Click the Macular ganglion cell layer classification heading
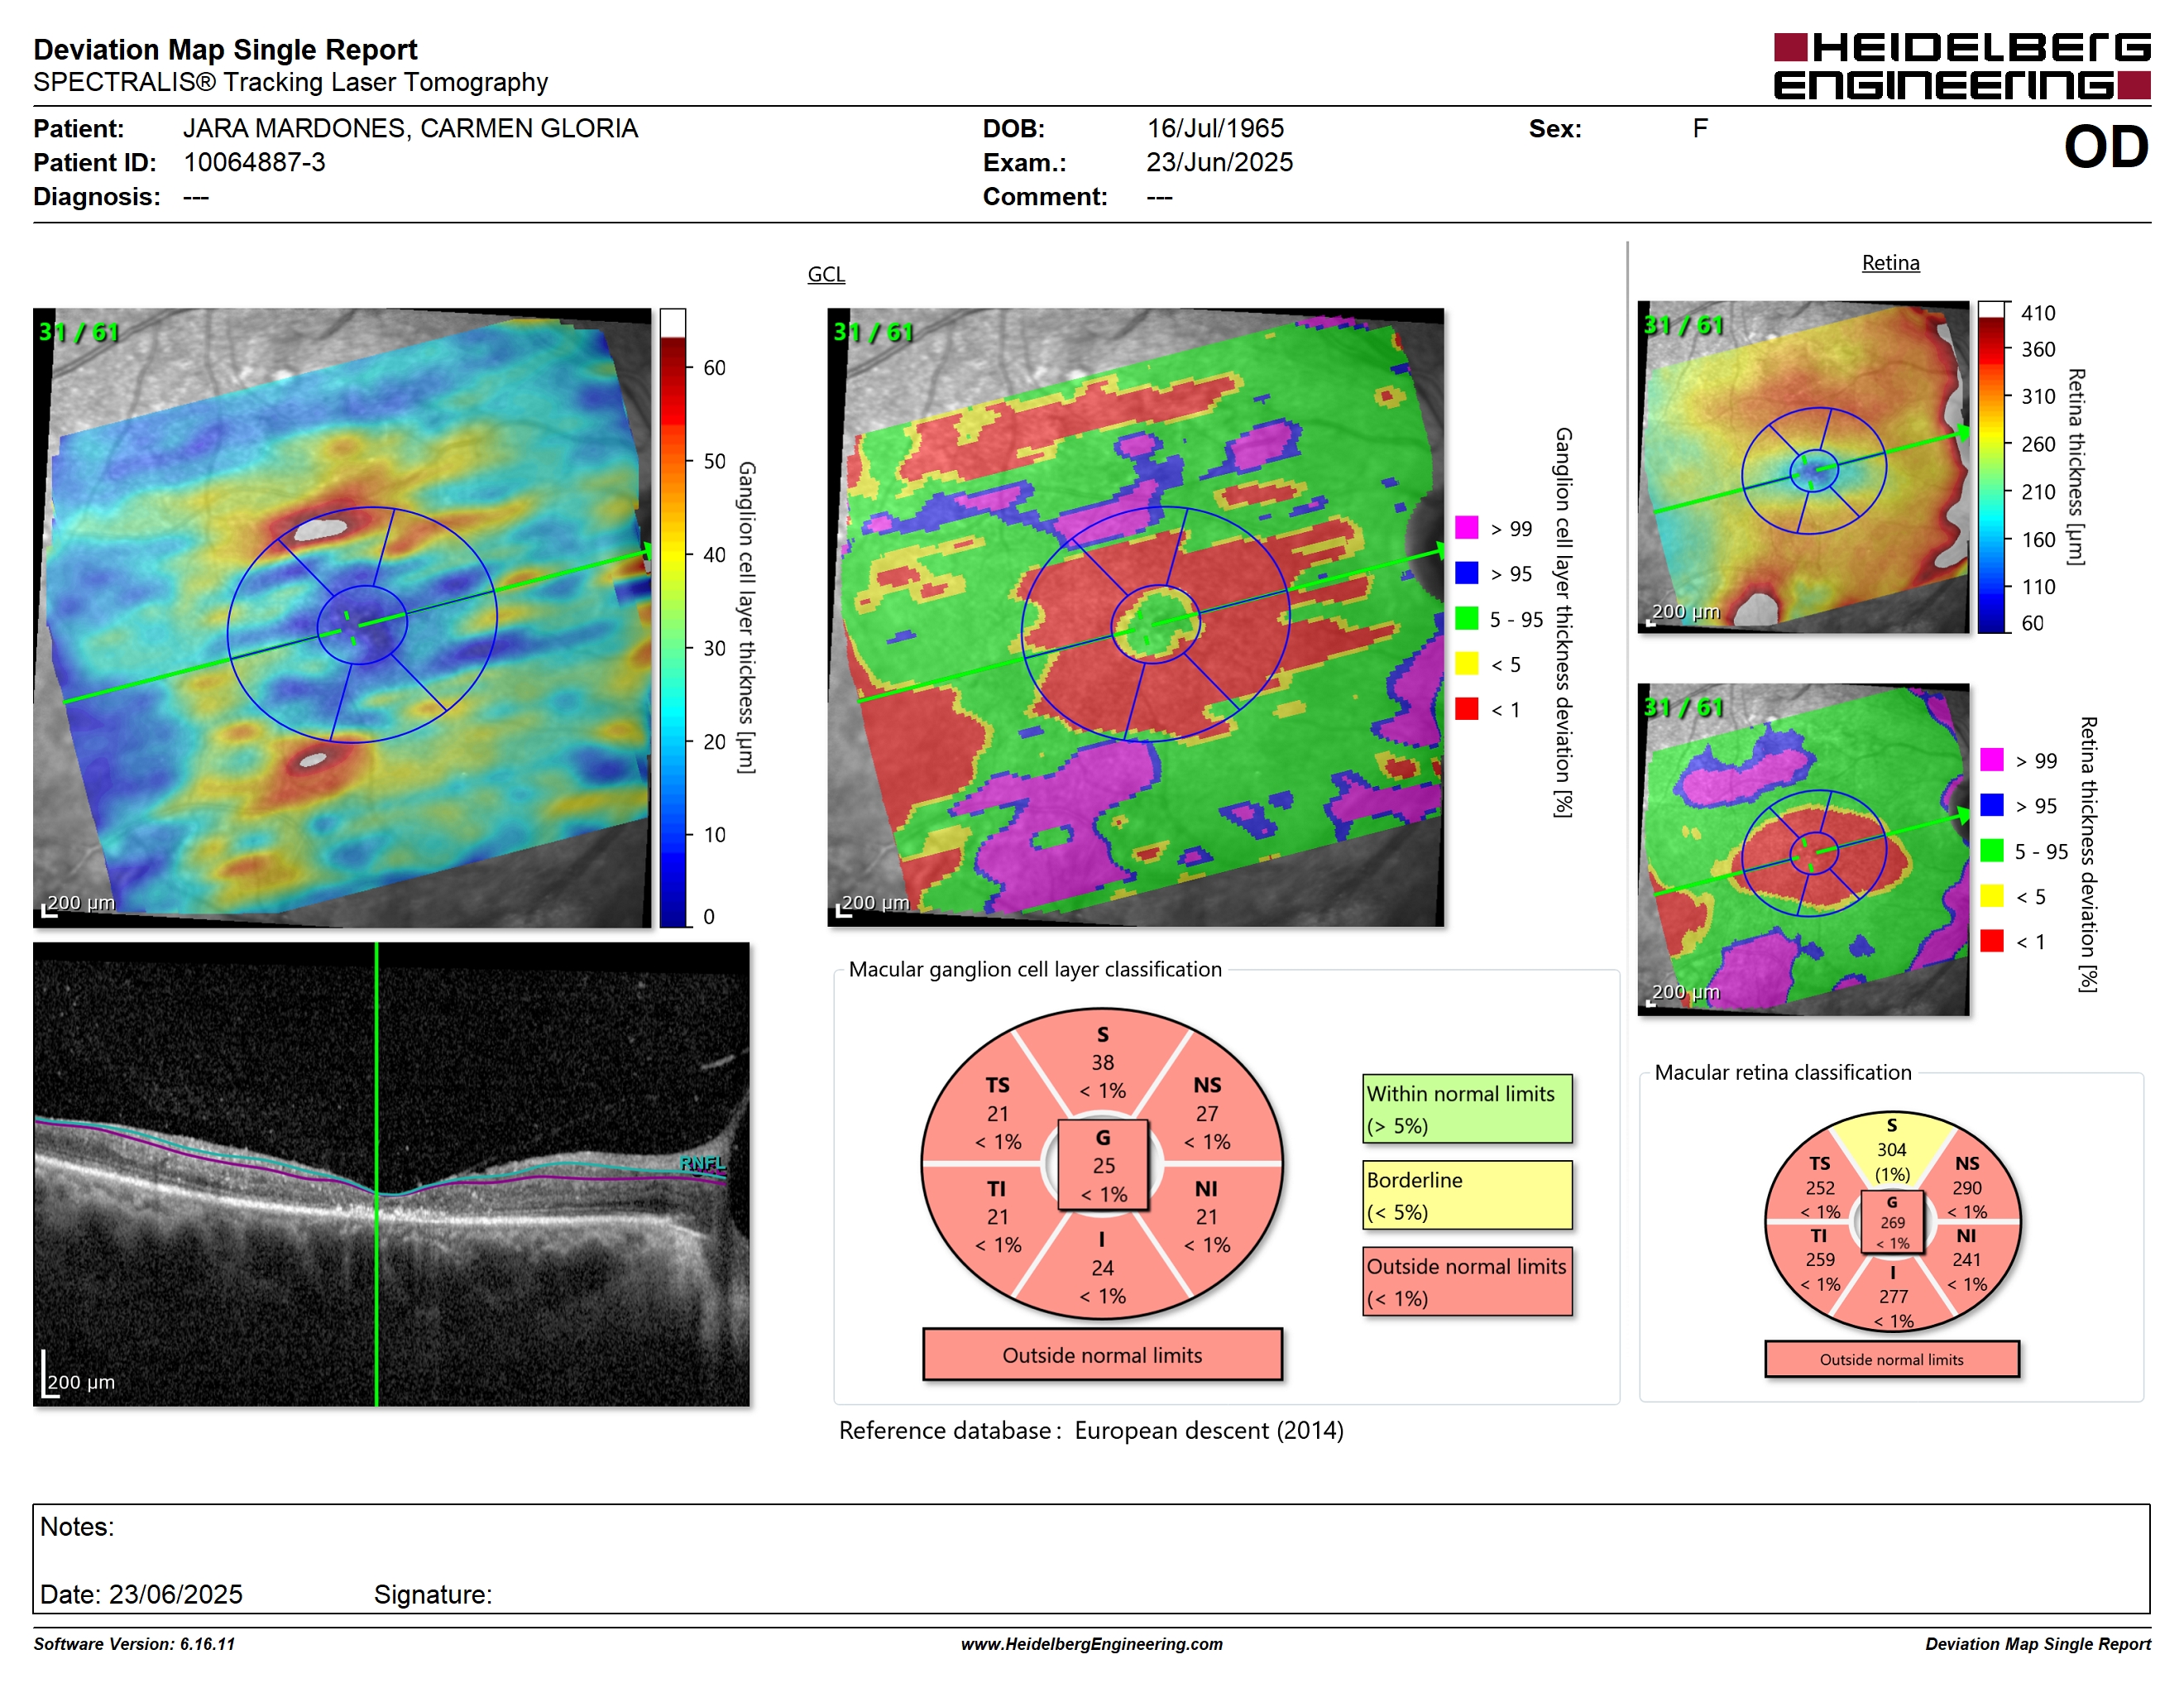2184x1688 pixels. [1035, 969]
